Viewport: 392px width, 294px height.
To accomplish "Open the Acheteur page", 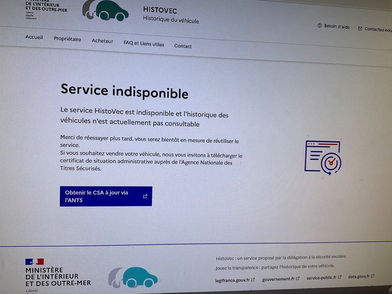I will pyautogui.click(x=102, y=41).
